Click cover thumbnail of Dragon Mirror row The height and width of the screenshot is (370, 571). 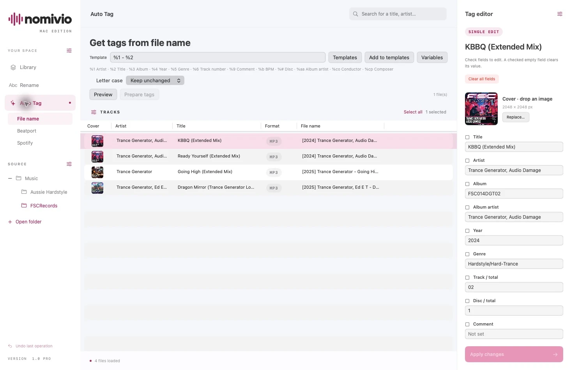tap(97, 188)
